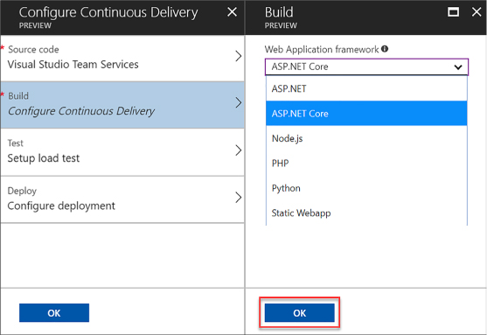
Task: Pick Static Webapp framework option
Action: [366, 213]
